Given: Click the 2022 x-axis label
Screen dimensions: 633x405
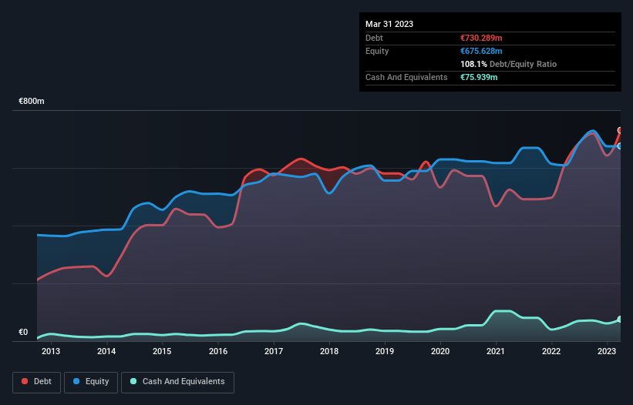Looking at the screenshot, I should (x=551, y=351).
